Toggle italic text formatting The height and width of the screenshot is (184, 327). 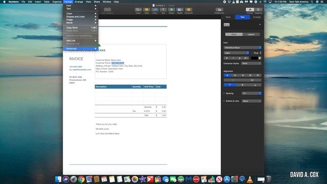233,58
